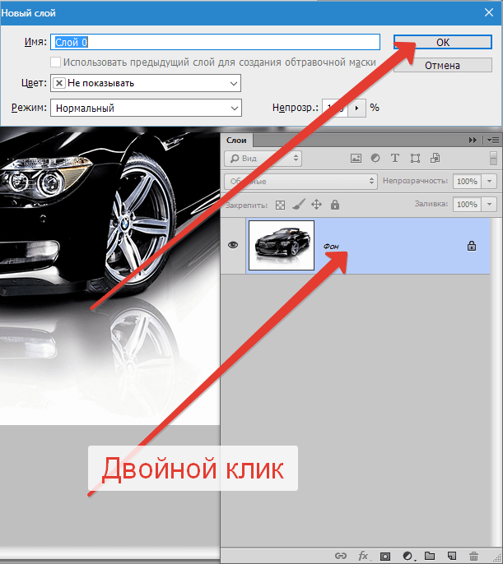Hide the Фон layer with eye icon

pyautogui.click(x=233, y=245)
